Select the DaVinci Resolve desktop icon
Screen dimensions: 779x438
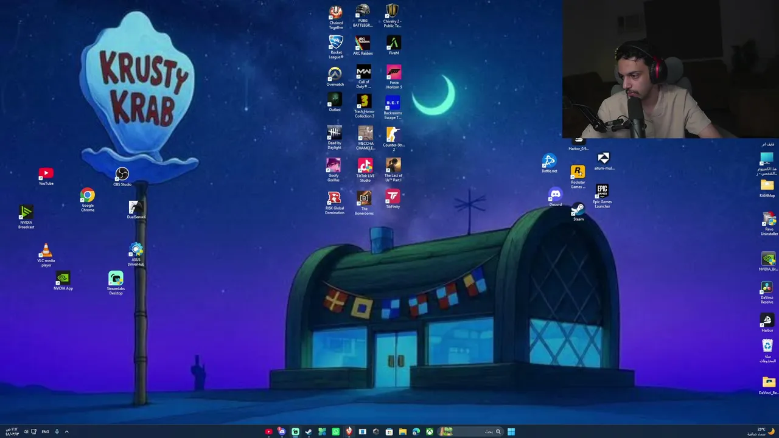[x=767, y=293]
